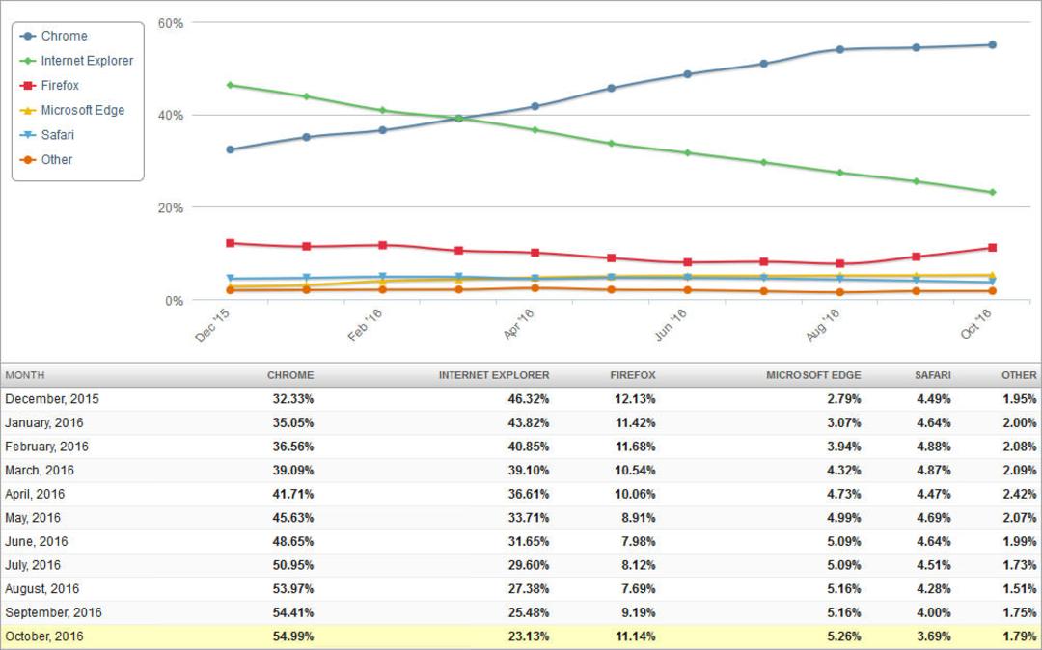Screen dimensions: 1042x650
Task: Click the December, 2015 table row
Action: 521,399
